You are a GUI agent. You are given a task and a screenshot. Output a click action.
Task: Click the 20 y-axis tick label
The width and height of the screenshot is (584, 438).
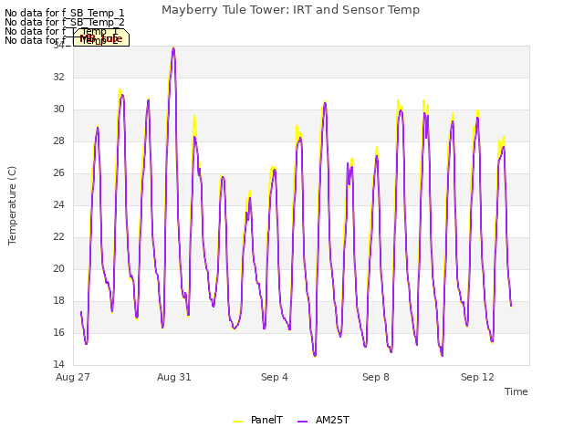pyautogui.click(x=58, y=269)
